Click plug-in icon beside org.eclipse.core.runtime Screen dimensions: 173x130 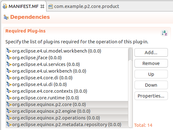9,97
